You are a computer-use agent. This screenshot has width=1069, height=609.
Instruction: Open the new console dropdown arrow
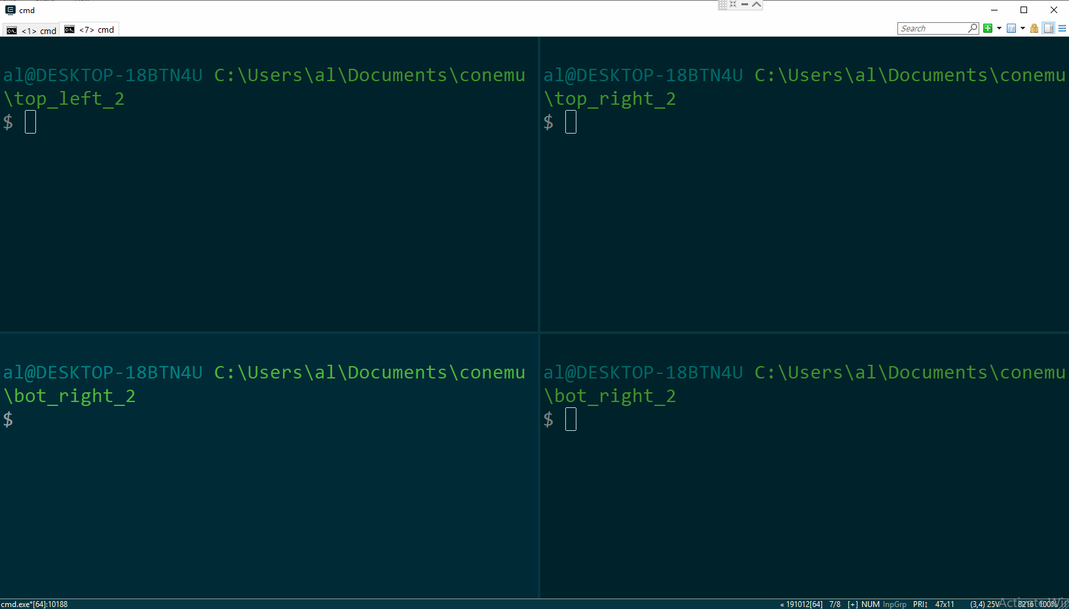point(999,28)
